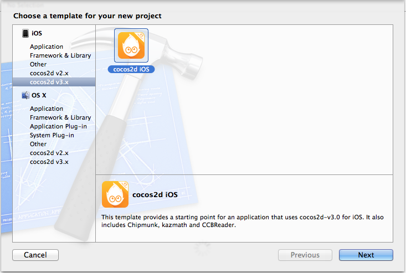406x273 pixels.
Task: Click the Previous button
Action: 305,255
